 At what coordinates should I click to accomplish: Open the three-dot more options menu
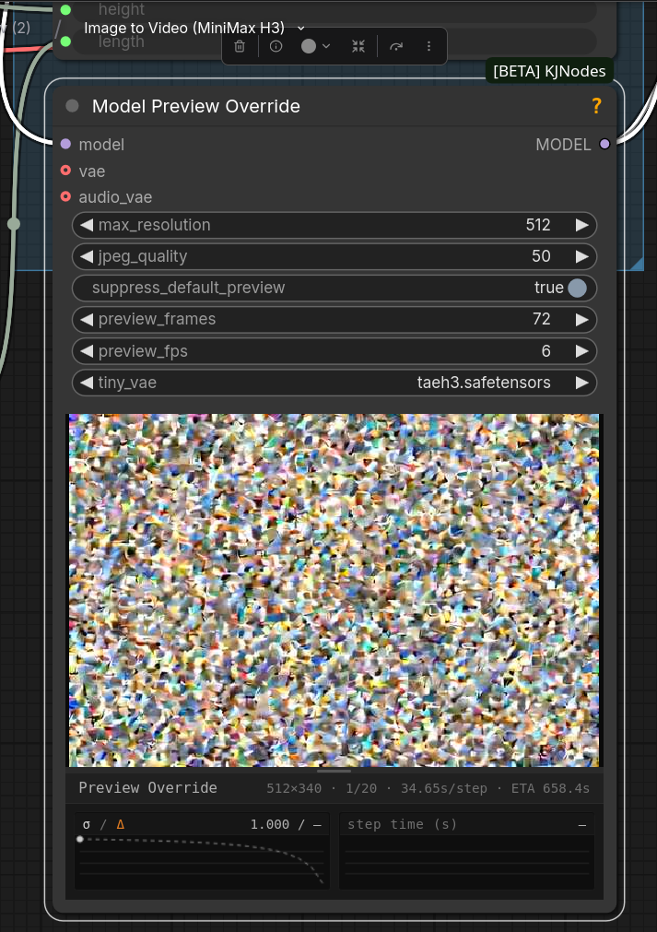pos(428,46)
